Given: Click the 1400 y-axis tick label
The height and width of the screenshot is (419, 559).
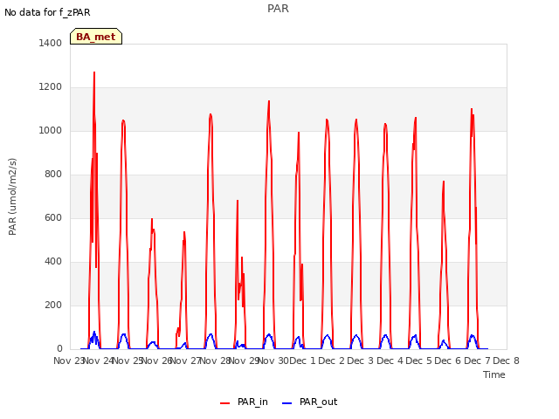Looking at the screenshot, I should pos(51,43).
